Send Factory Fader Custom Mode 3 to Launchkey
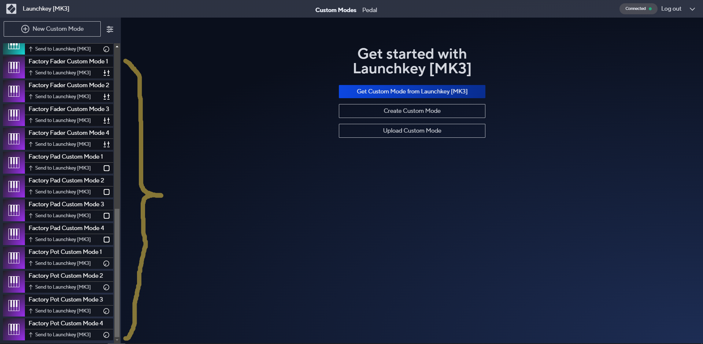The width and height of the screenshot is (703, 344). click(60, 121)
